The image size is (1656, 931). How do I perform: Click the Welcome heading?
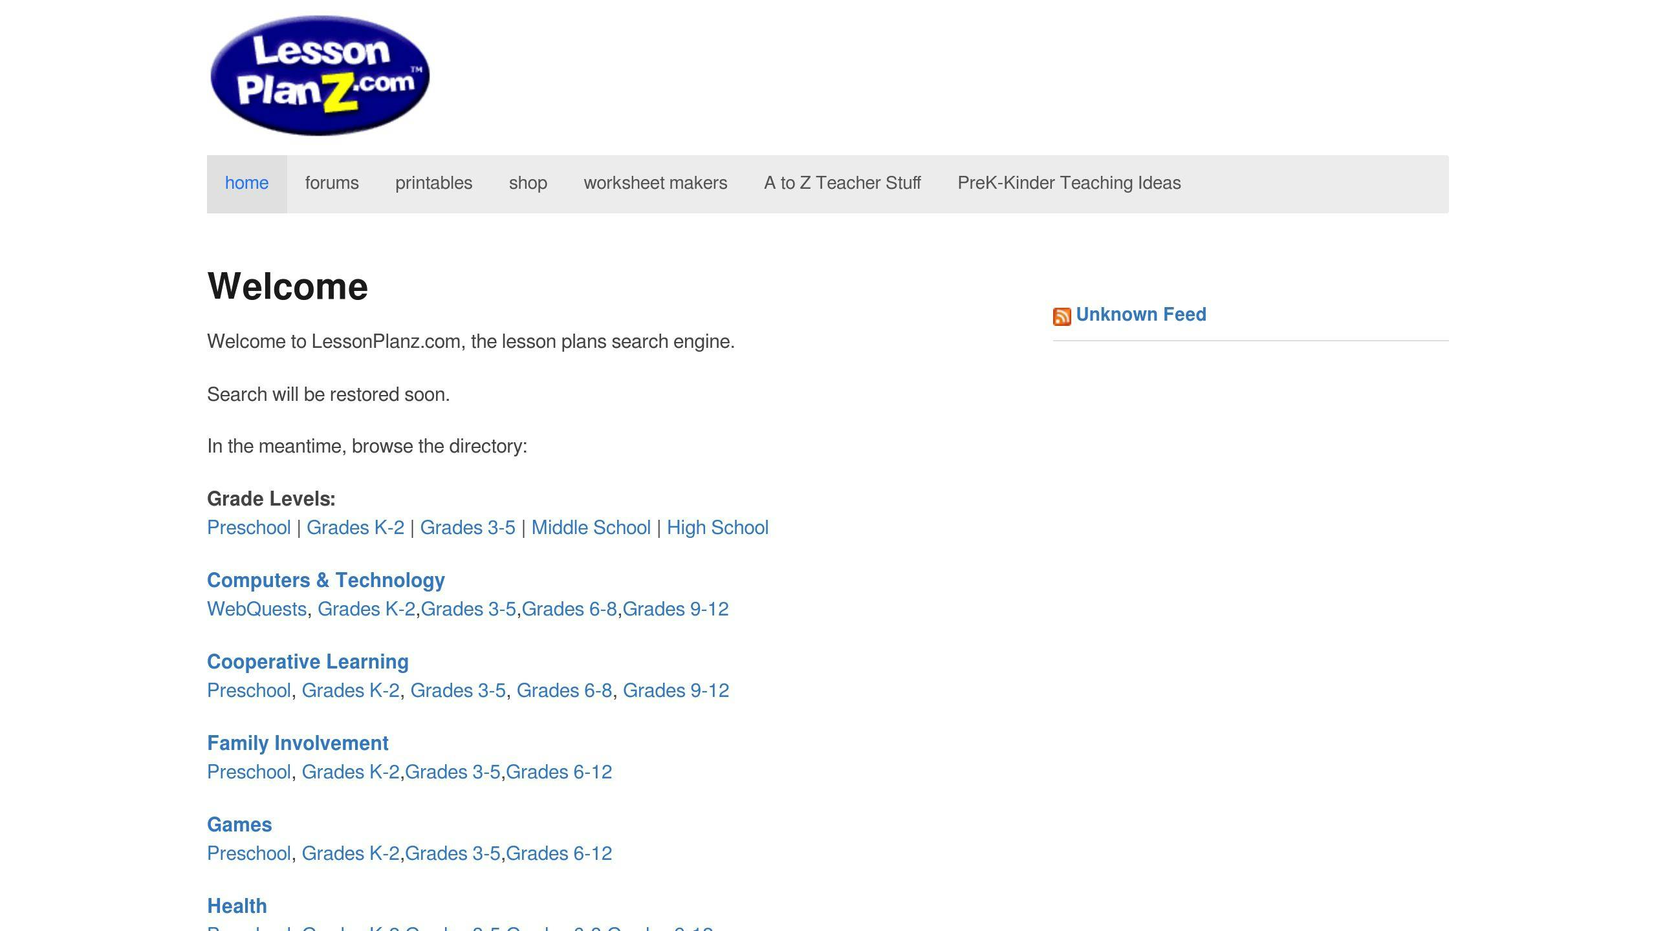point(287,286)
